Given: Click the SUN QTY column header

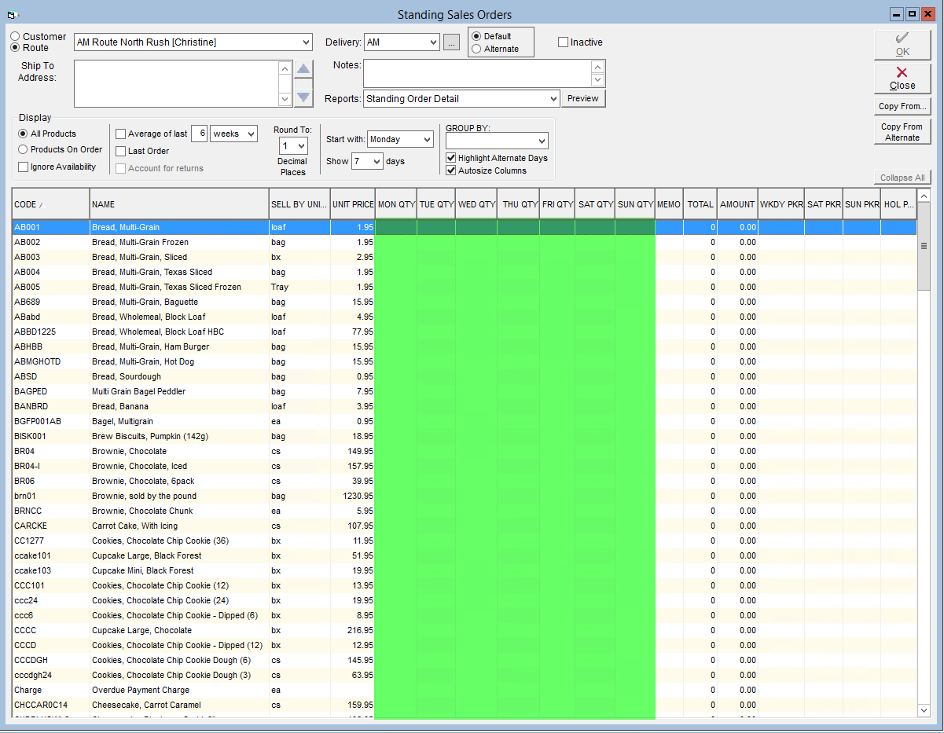Looking at the screenshot, I should 635,204.
